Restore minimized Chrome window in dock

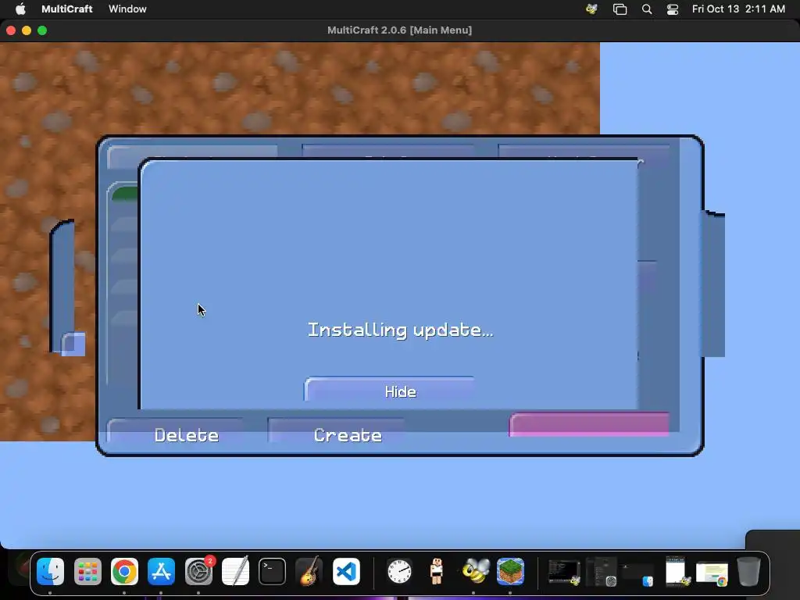point(712,573)
